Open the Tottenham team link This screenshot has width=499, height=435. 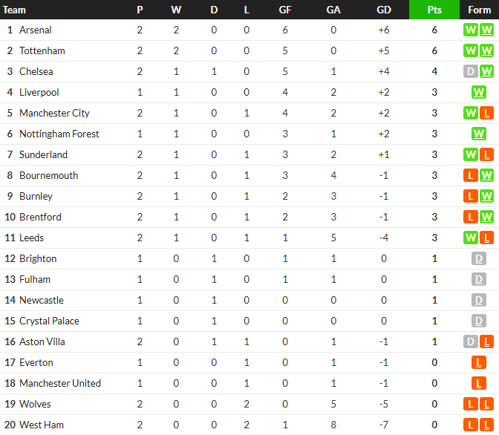[42, 51]
